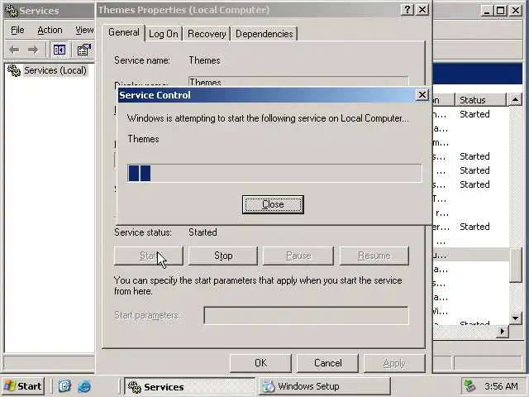Click the help question mark button
Screen dimensions: 529x397
(407, 10)
